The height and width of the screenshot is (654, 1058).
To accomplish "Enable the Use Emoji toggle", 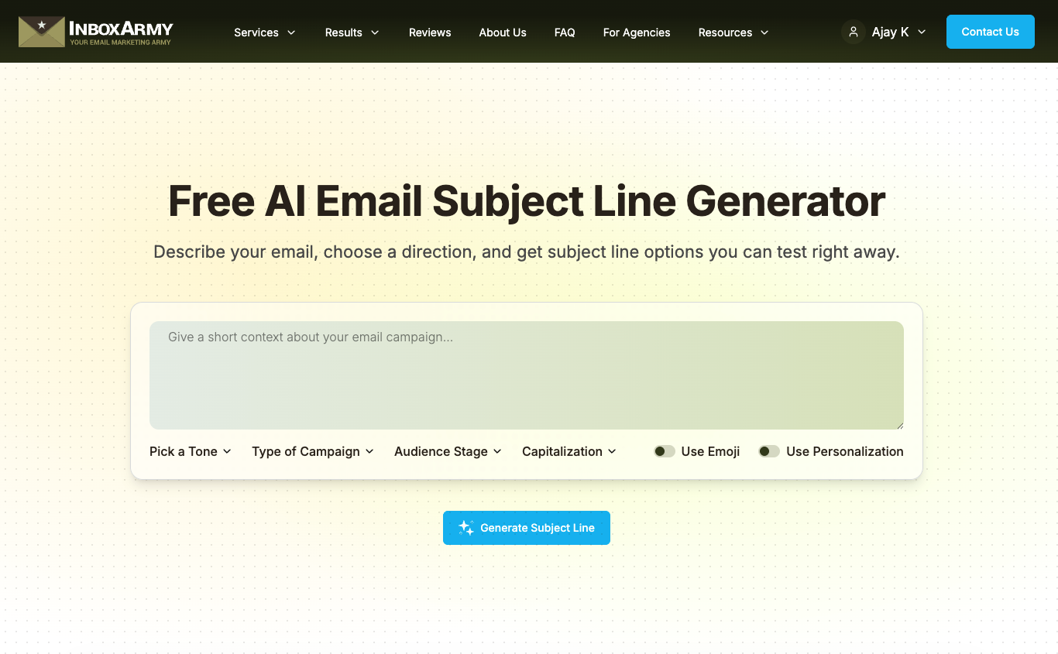I will pos(664,451).
